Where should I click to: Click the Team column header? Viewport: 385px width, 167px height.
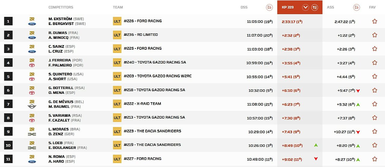click(x=118, y=7)
